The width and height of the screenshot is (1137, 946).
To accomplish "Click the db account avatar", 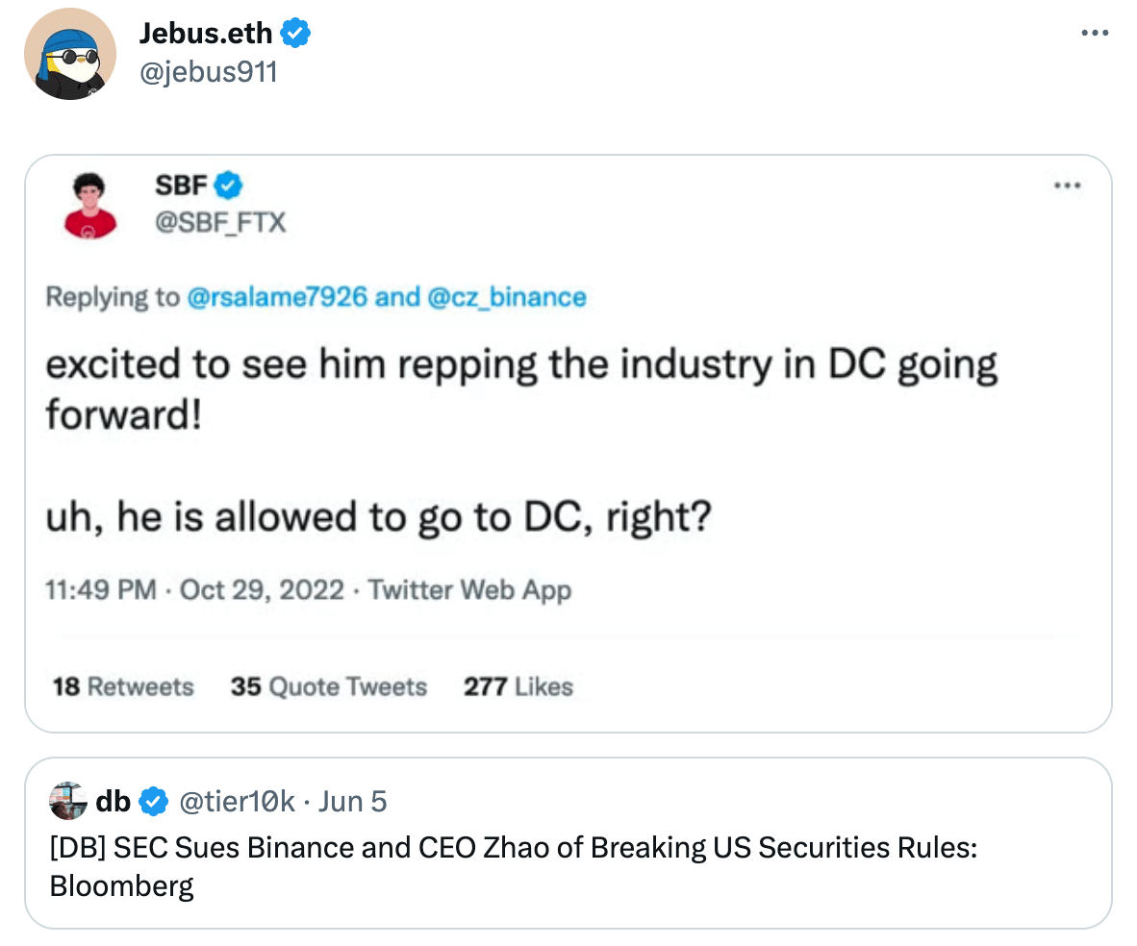I will (x=68, y=800).
